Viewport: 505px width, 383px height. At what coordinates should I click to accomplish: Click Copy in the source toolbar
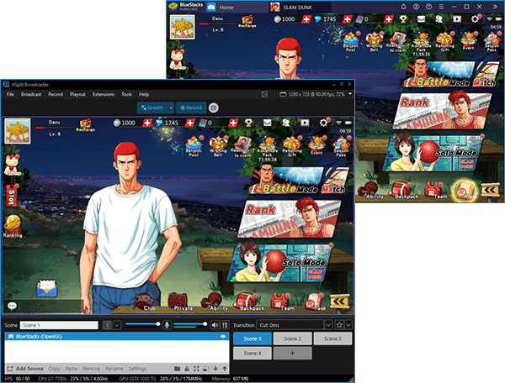tap(54, 369)
